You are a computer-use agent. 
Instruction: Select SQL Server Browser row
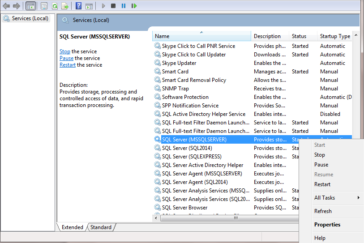(184, 208)
